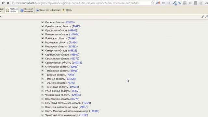This screenshot has height=117, width=208.
Task: Uncheck Челябинская область checkbox
Action: click(43, 95)
